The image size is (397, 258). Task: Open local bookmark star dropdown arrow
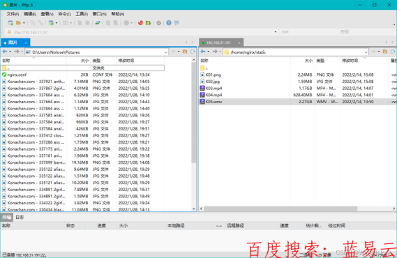point(179,52)
